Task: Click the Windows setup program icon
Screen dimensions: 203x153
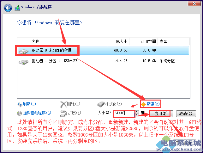Action: click(x=17, y=8)
